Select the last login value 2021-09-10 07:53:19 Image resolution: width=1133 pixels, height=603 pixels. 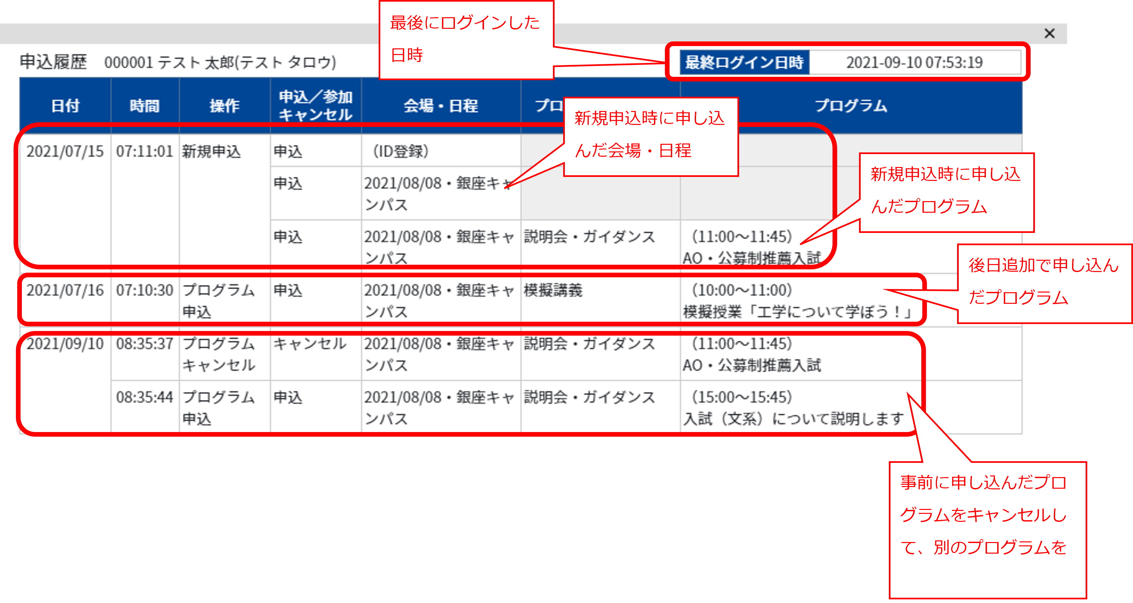click(x=914, y=63)
